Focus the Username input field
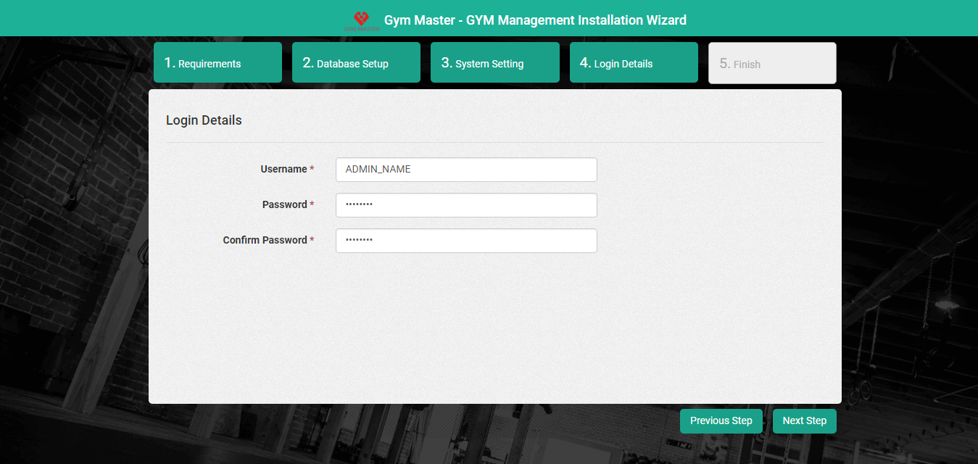Screen dimensions: 978x464 point(466,170)
